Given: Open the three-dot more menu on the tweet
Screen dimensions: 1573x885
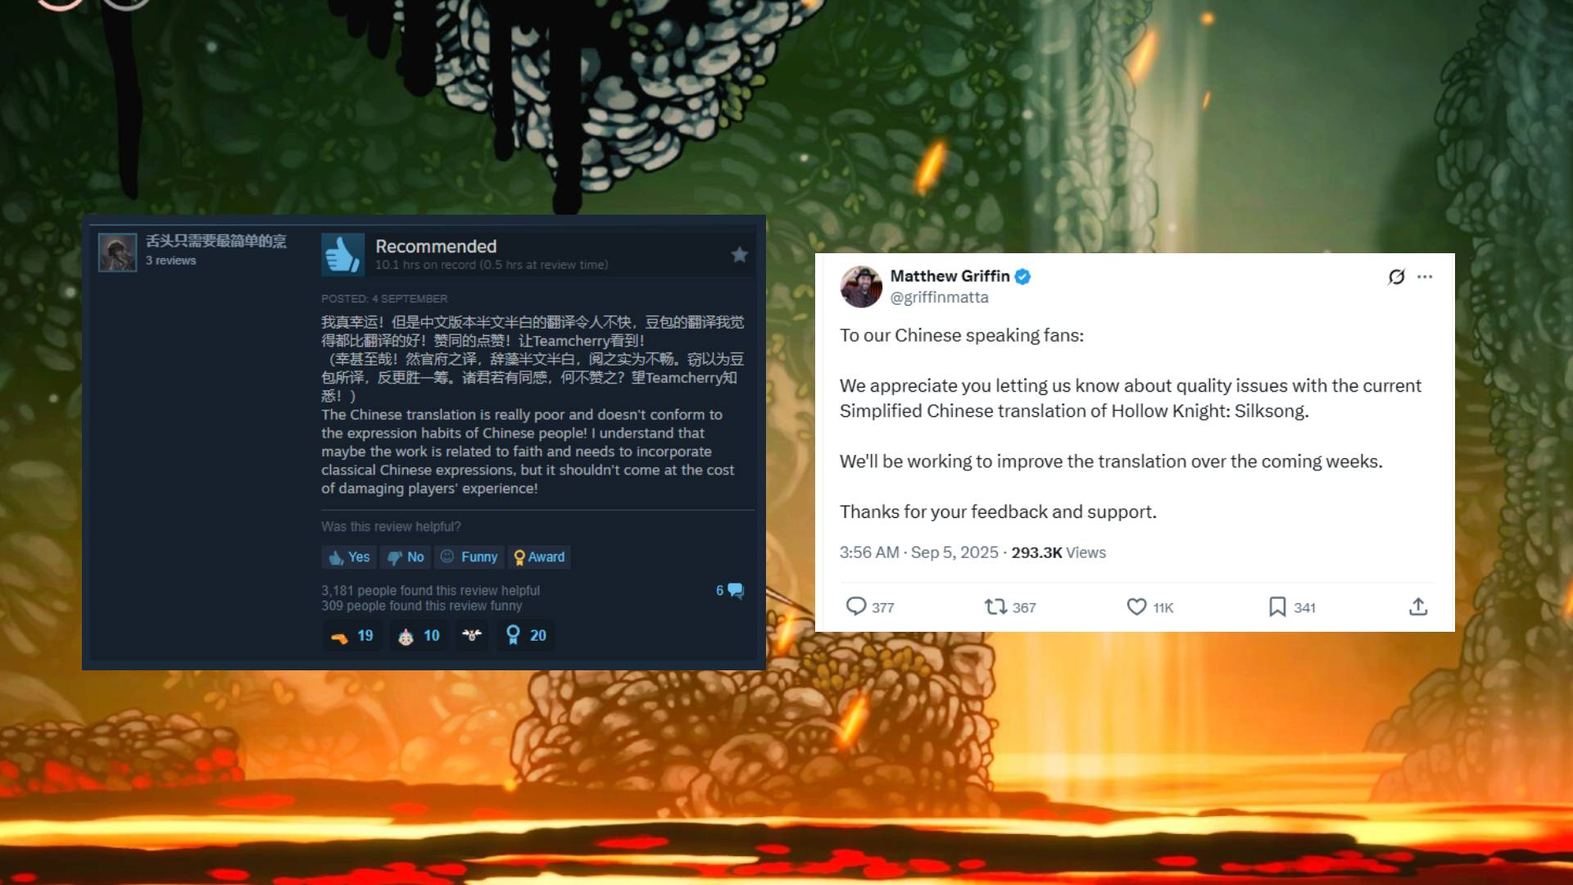Looking at the screenshot, I should pos(1425,277).
